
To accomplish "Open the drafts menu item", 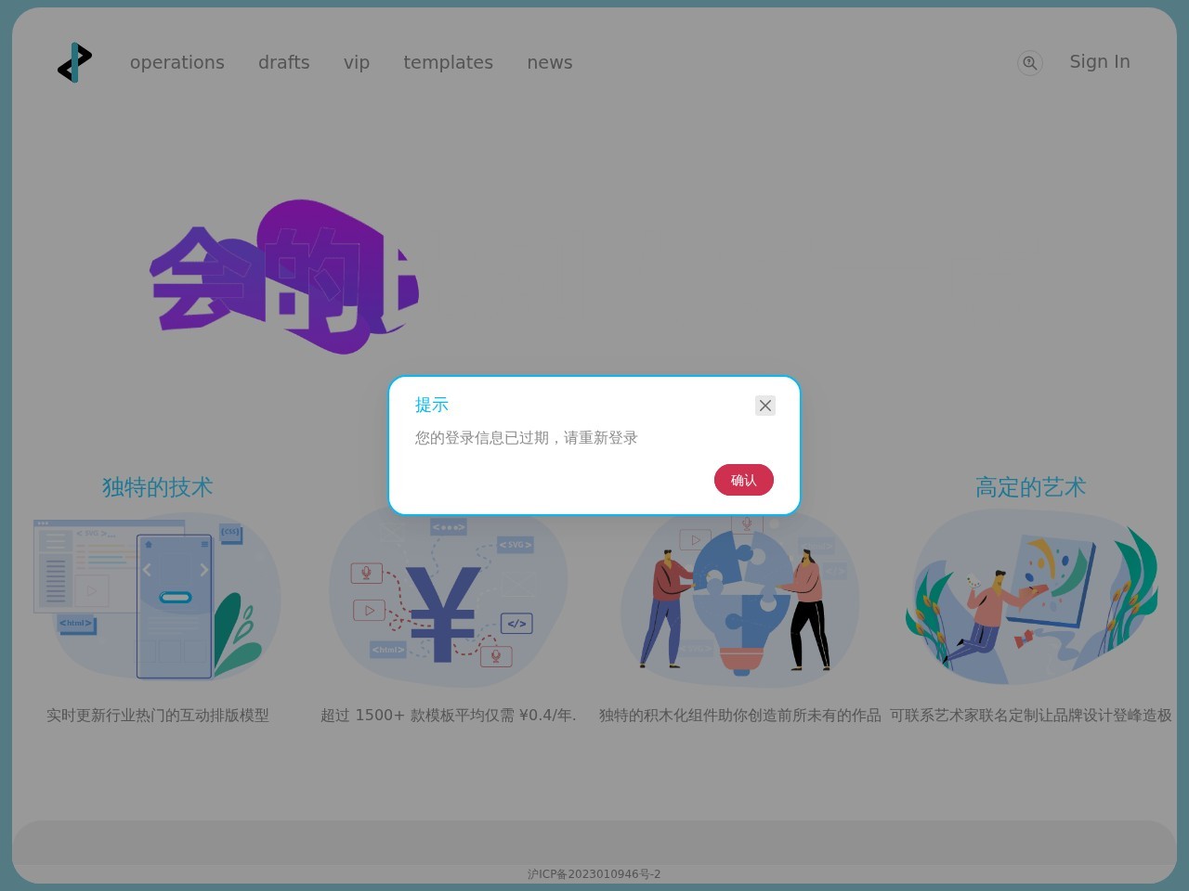I will [x=284, y=62].
